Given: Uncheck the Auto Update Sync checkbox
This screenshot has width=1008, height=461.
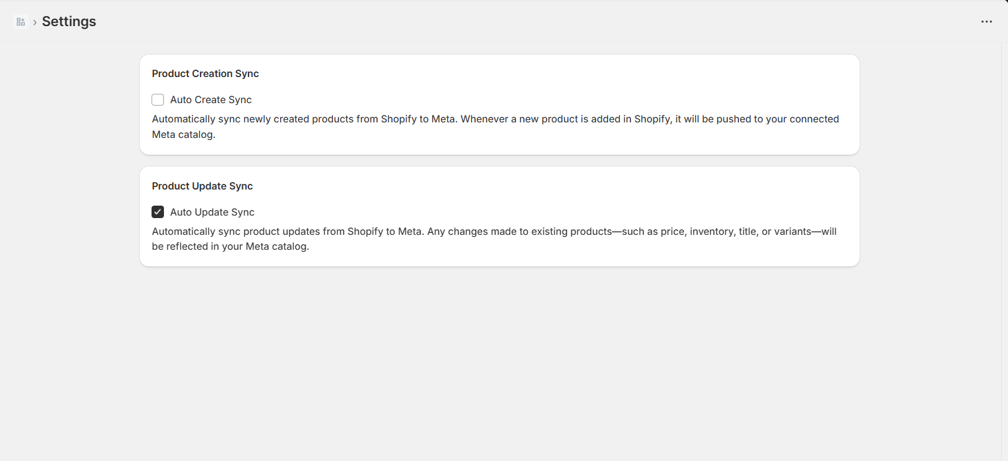Looking at the screenshot, I should point(158,212).
